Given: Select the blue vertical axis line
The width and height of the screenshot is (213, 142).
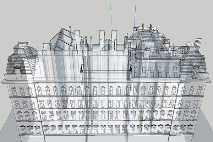Looking at the screenshot, I should 131,71.
